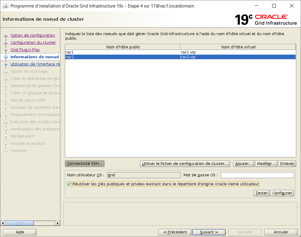Click the Nom d'hôte virtuel column header
The image size is (301, 237).
click(238, 47)
